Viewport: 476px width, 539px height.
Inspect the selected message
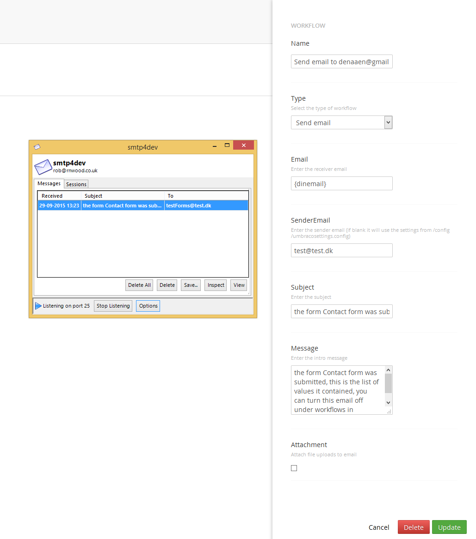tap(216, 285)
